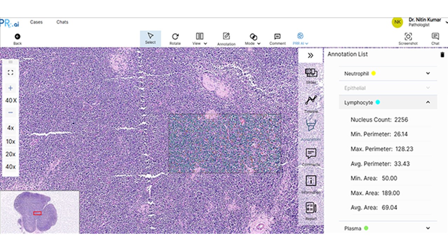The image size is (448, 252).
Task: Open the PRR AI dropdown
Action: coord(300,38)
